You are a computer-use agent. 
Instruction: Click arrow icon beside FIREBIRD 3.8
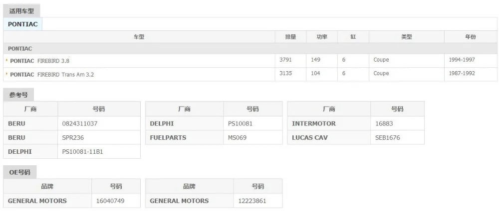pyautogui.click(x=7, y=60)
